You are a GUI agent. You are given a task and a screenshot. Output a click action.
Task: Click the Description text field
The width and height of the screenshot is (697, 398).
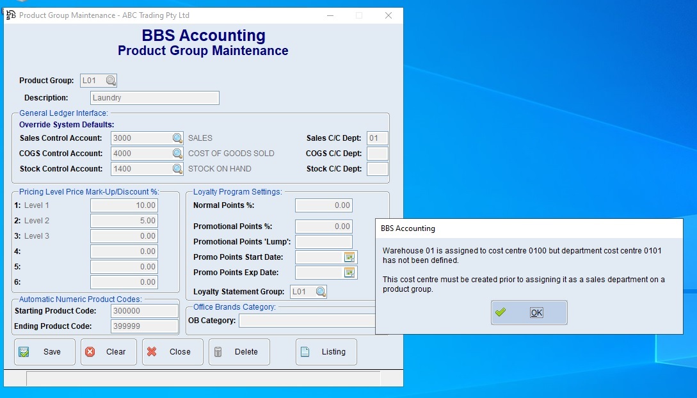tap(155, 98)
